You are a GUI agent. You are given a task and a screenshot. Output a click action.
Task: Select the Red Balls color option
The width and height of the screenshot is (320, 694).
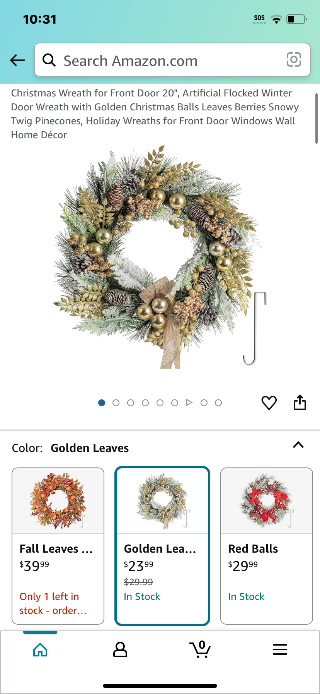point(267,546)
